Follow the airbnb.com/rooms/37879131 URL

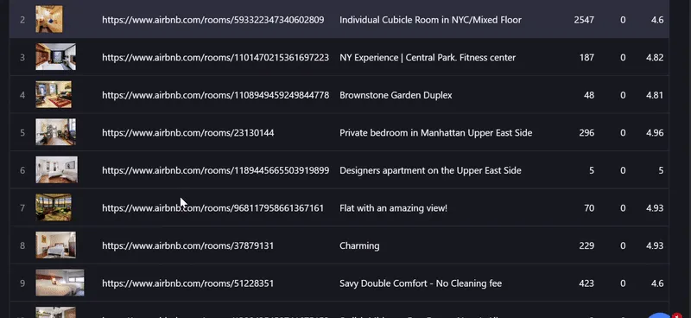(x=188, y=245)
